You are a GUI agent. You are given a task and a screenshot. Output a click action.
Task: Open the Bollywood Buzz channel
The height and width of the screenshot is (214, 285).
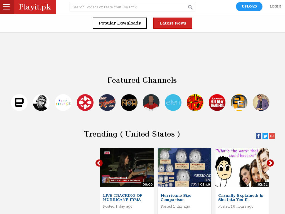(195, 103)
